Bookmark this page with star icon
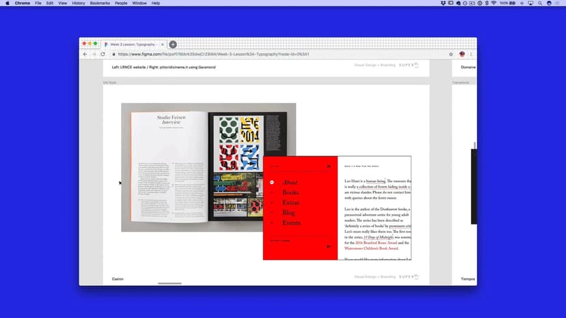Image resolution: width=566 pixels, height=318 pixels. coord(451,54)
